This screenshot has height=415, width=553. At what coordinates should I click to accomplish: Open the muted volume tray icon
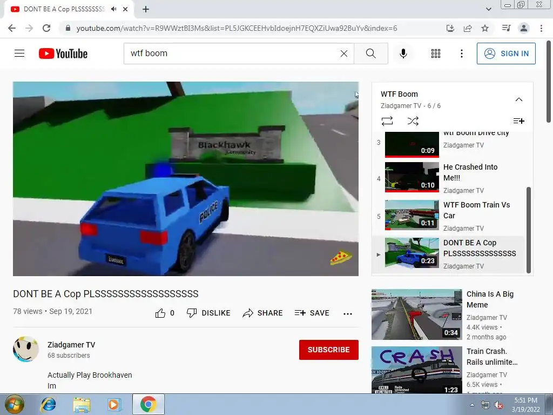point(498,405)
